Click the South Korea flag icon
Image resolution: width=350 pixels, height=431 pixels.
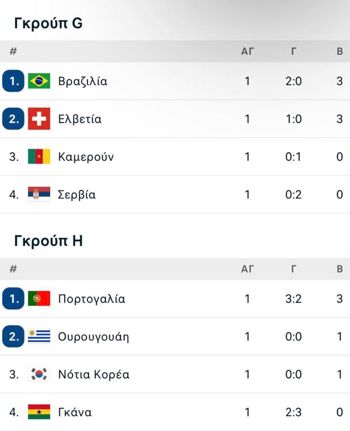tap(39, 374)
